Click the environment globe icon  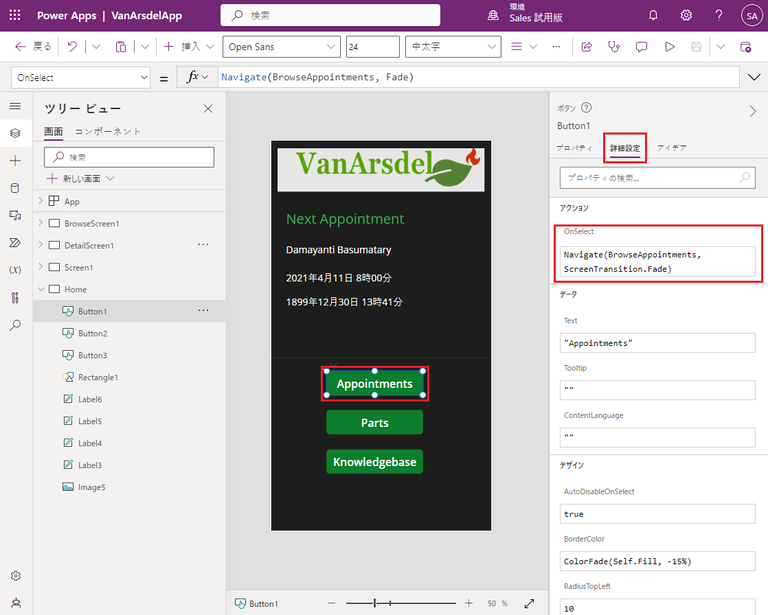point(493,16)
